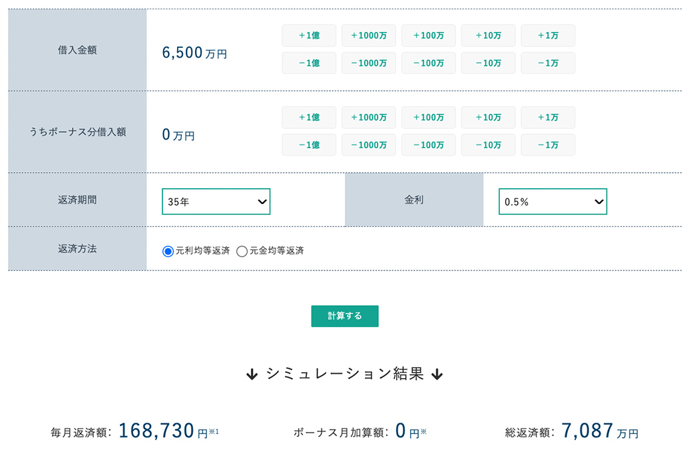Add 10万 to うちボーナス分借入額
The image size is (691, 462).
coord(488,118)
